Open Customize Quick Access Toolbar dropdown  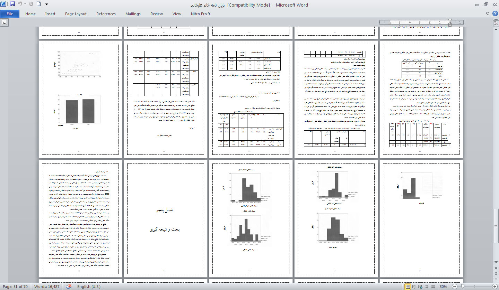click(47, 4)
